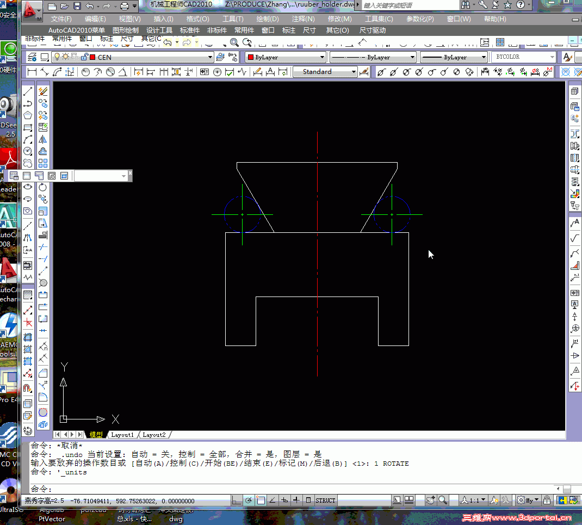Click the Open file icon in quick access toolbar

[x=65, y=6]
